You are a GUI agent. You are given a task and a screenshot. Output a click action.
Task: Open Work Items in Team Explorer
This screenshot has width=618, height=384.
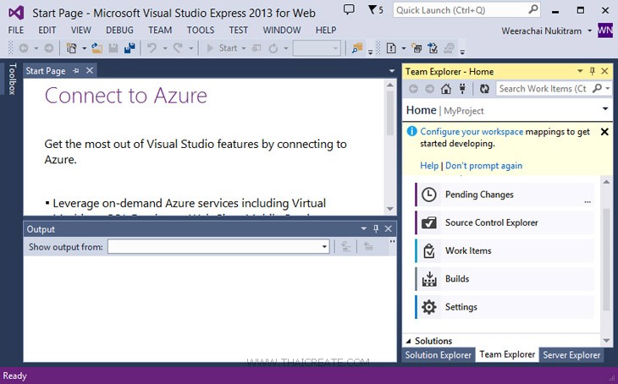(x=505, y=250)
